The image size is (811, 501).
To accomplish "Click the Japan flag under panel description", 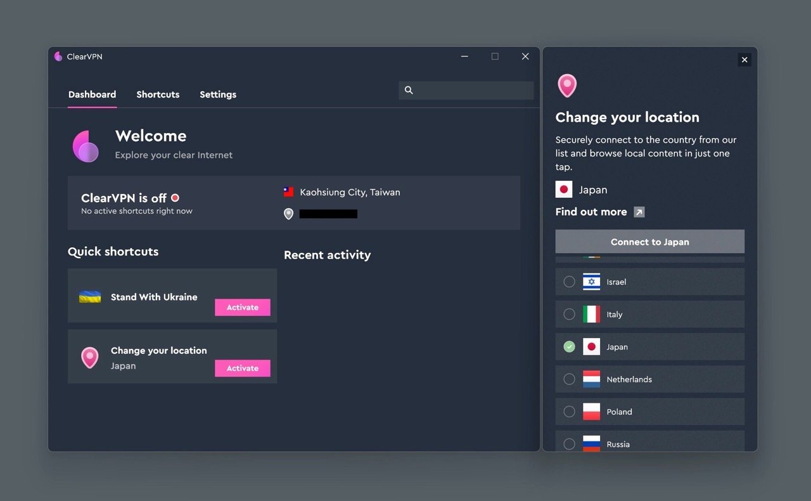I will click(x=564, y=190).
